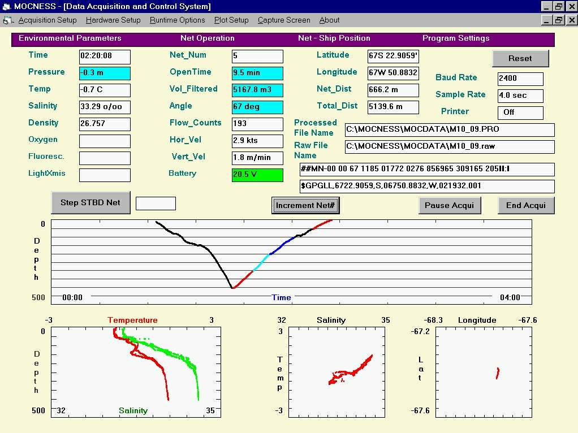Image resolution: width=578 pixels, height=433 pixels.
Task: Click the $GPGLL GPS string field
Action: pyautogui.click(x=427, y=187)
